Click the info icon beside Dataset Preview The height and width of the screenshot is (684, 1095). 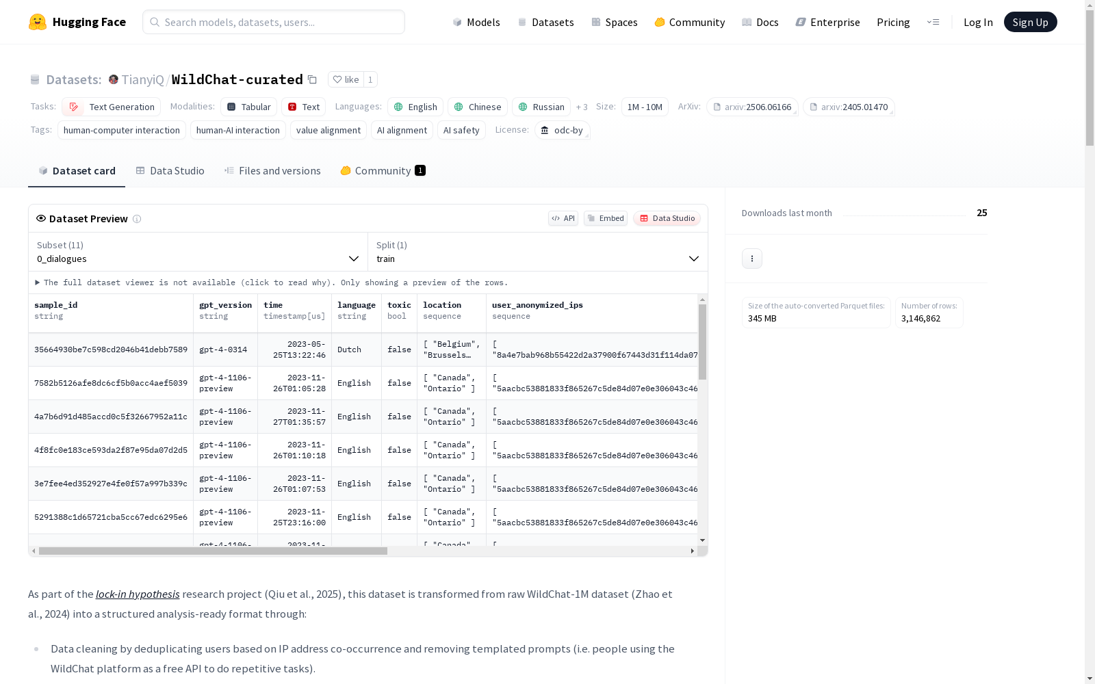[137, 219]
